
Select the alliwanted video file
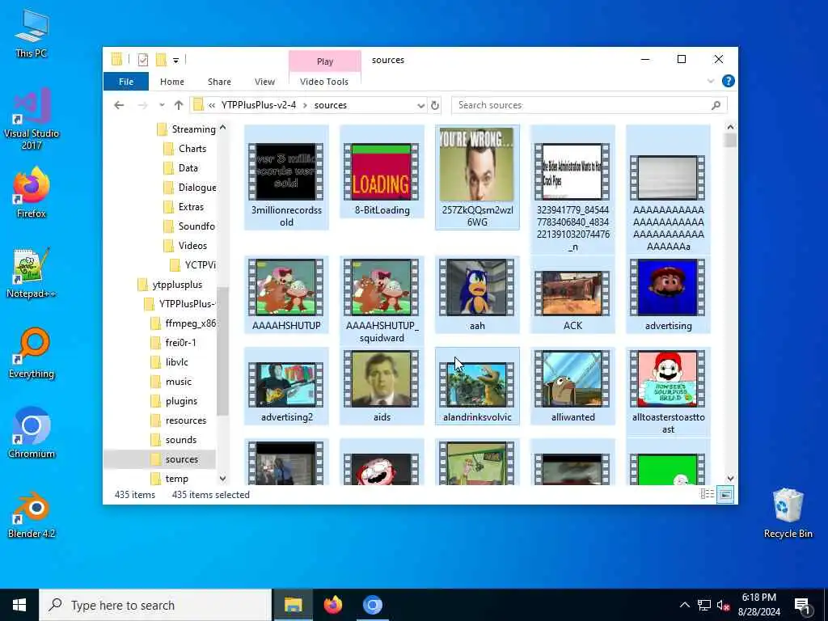pos(573,386)
